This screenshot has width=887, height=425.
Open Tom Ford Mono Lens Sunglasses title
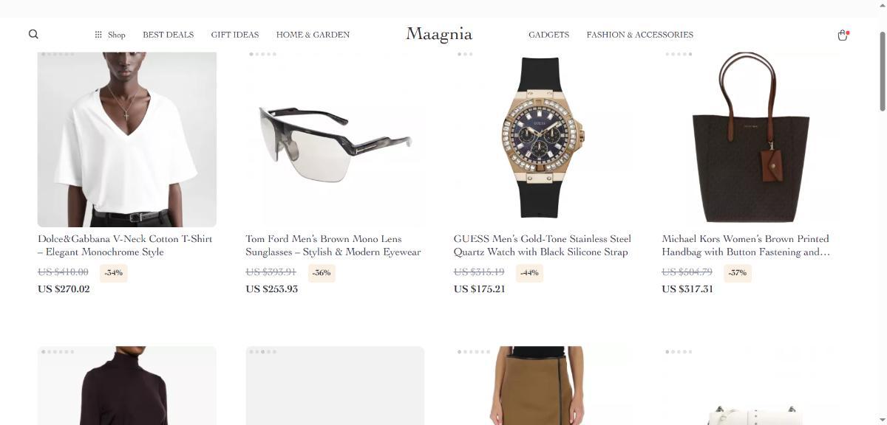pos(333,245)
